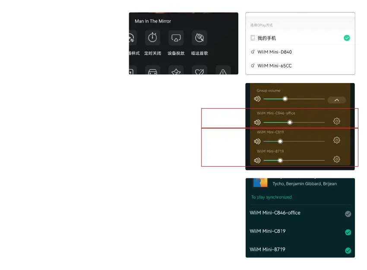This screenshot has width=367, height=270.
Task: Click the Tycho, Benjamin Gibbard, Brijean artist text
Action: tap(304, 183)
